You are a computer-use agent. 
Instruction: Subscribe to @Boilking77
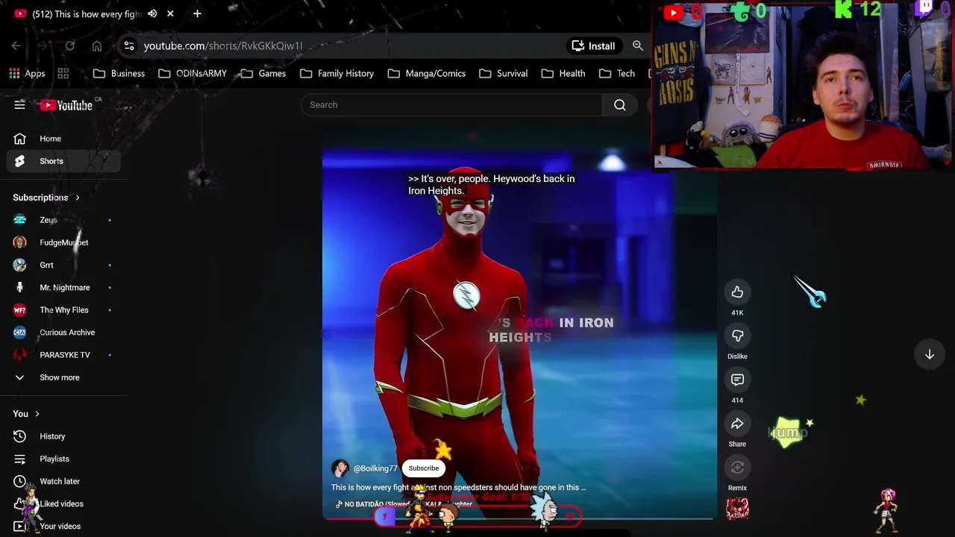point(423,468)
